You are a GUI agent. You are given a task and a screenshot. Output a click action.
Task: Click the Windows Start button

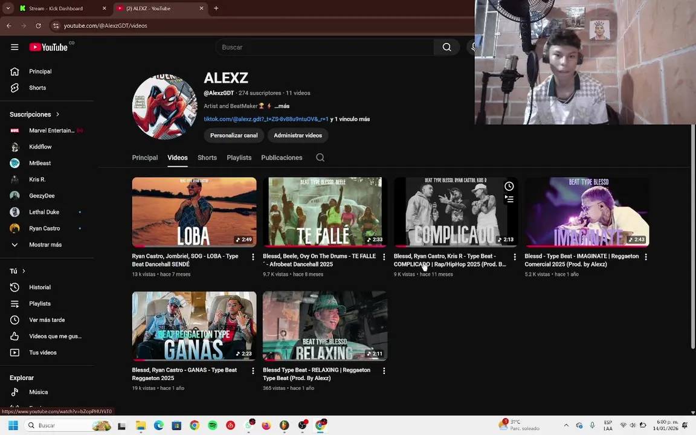(x=13, y=425)
